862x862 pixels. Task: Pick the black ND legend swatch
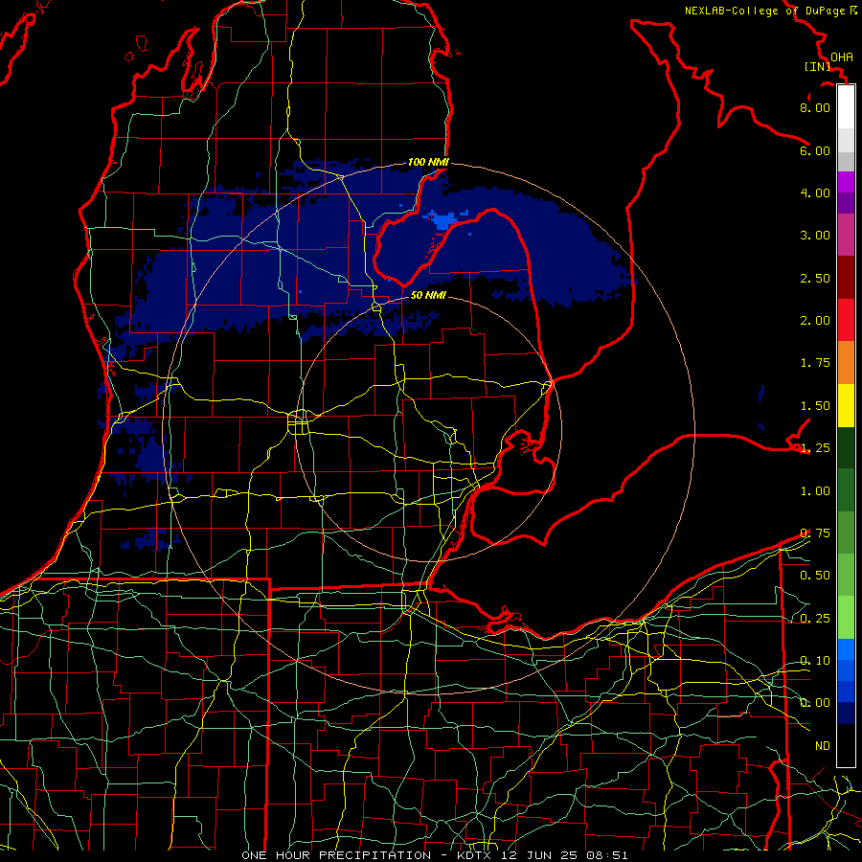pyautogui.click(x=846, y=745)
